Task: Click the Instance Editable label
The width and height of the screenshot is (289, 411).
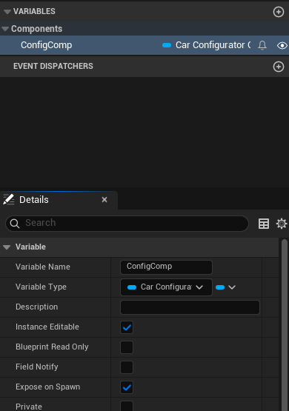Action: 47,327
